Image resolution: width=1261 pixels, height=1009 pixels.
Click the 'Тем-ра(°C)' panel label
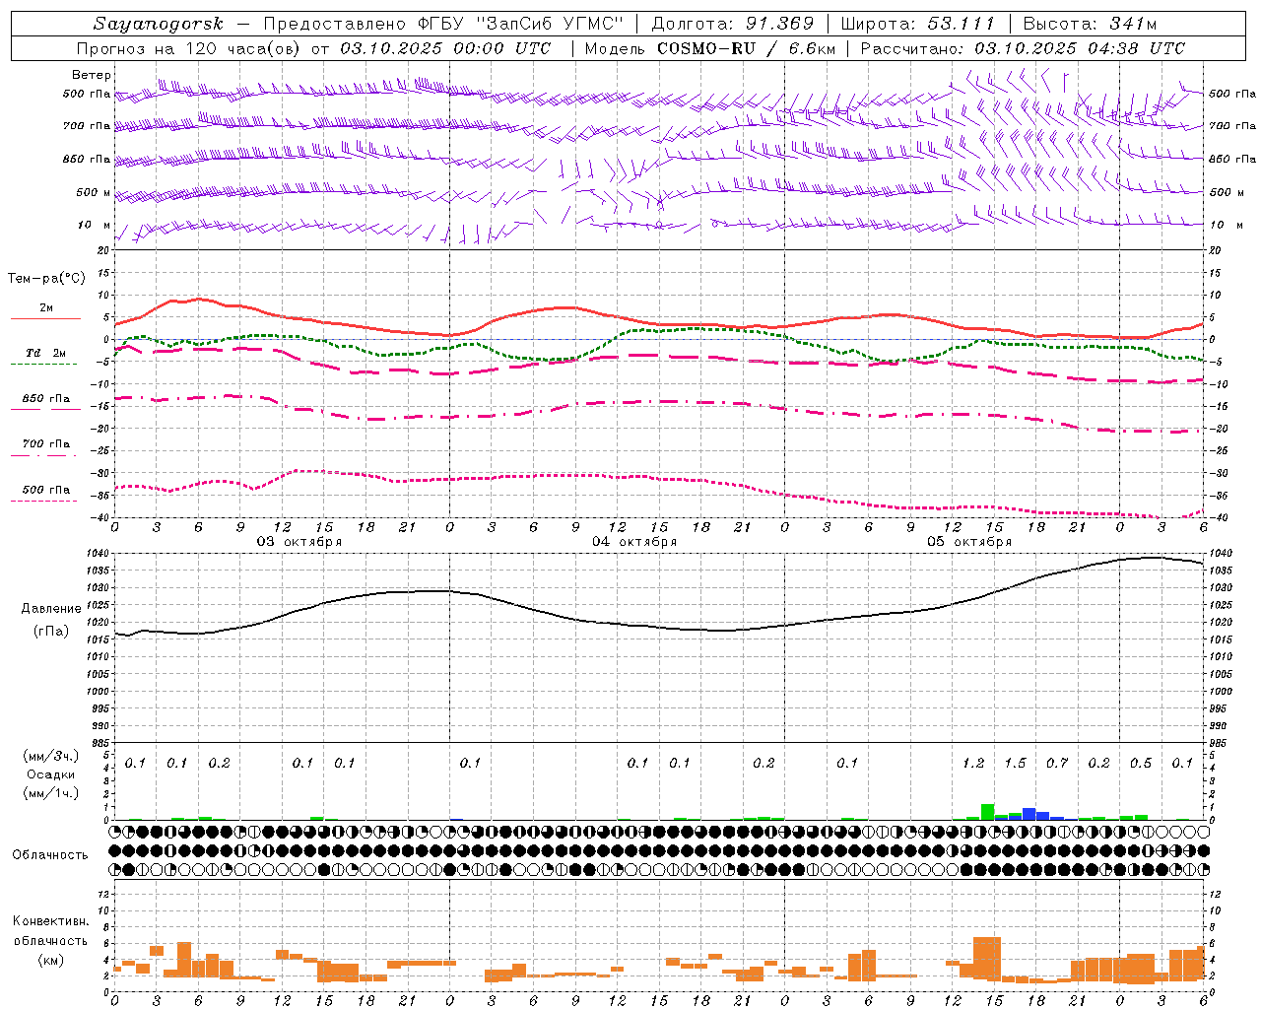click(x=46, y=279)
